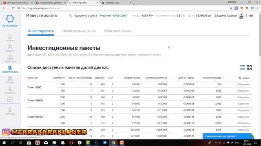The width and height of the screenshot is (261, 146).
Task: Click Оформить for the 540000 shares package
Action: click(243, 97)
